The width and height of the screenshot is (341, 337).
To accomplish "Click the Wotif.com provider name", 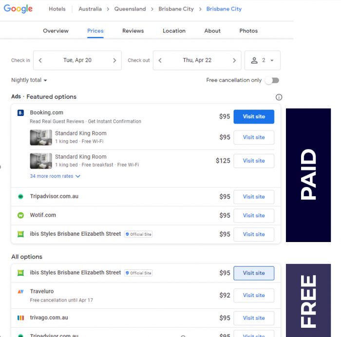I will pos(43,215).
